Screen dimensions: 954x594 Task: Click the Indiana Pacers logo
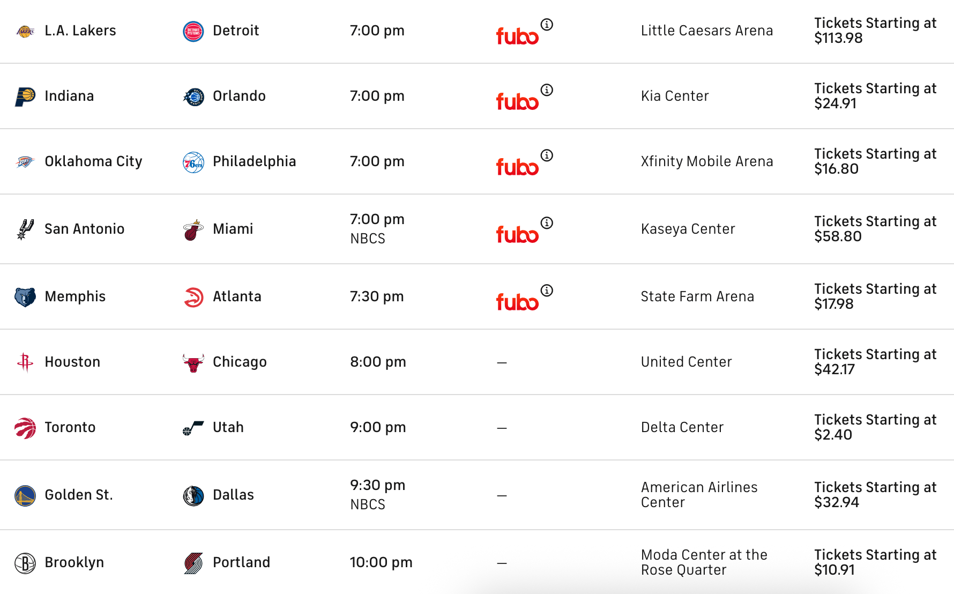click(x=25, y=96)
